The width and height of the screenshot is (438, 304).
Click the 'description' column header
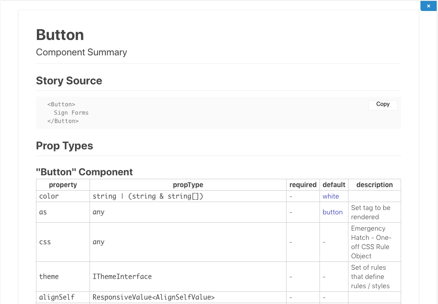tap(374, 185)
